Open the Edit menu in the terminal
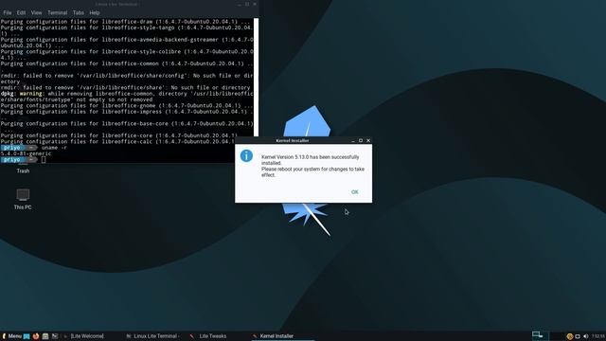606x341 pixels. click(21, 12)
